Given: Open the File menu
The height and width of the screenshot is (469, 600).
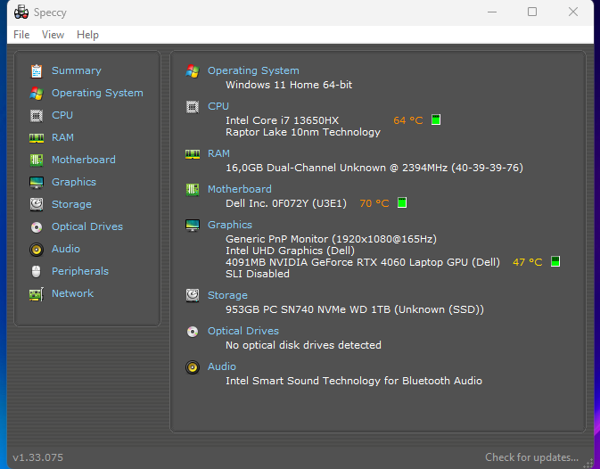Looking at the screenshot, I should (21, 35).
